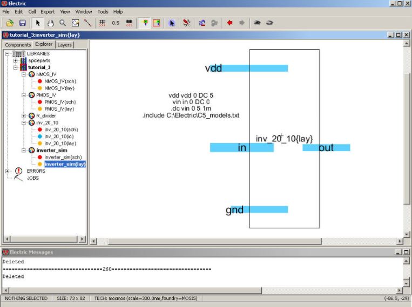This screenshot has width=412, height=307.
Task: Select PMOS_IV{sch} in the explorer tree
Action: click(60, 102)
